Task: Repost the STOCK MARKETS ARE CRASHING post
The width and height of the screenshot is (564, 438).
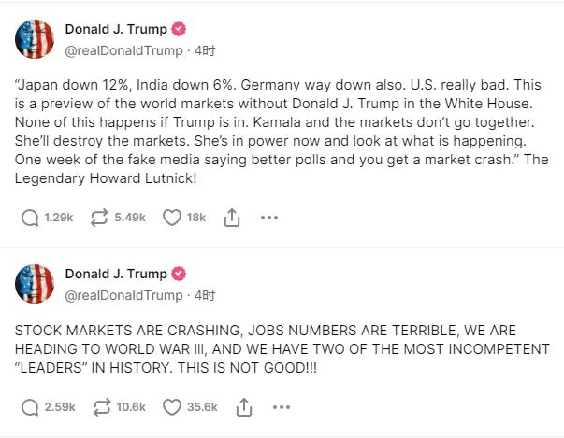Action: point(97,407)
